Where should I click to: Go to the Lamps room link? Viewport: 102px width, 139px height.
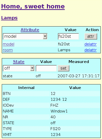click(x=9, y=18)
